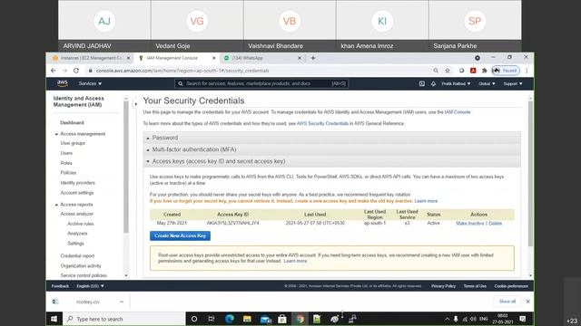Open Cortana circle icon on taskbar
Screen dimensions: 581x326
[x=193, y=319]
